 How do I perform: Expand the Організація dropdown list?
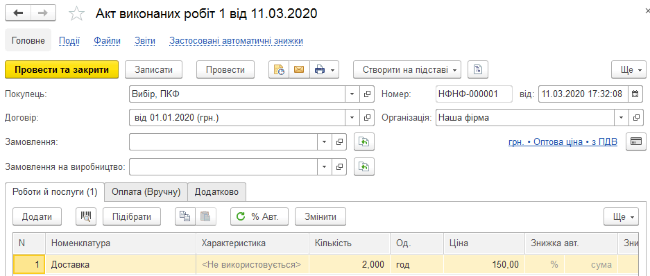click(x=622, y=118)
